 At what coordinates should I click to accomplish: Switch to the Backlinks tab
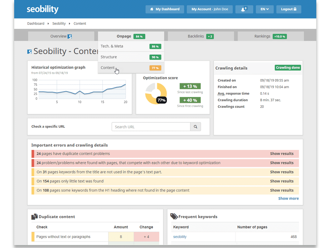(201, 36)
